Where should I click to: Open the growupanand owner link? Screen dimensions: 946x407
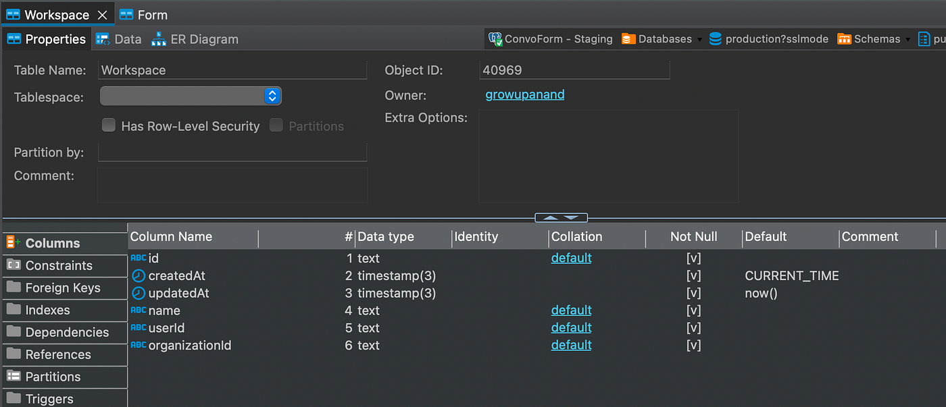point(524,94)
